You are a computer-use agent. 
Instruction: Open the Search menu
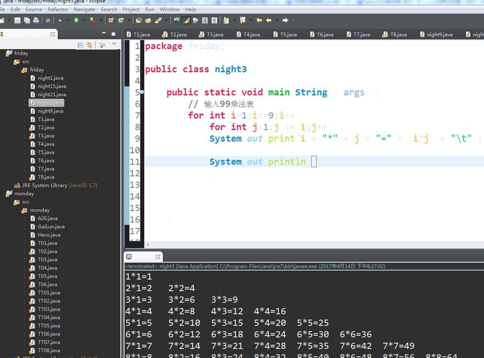point(109,9)
